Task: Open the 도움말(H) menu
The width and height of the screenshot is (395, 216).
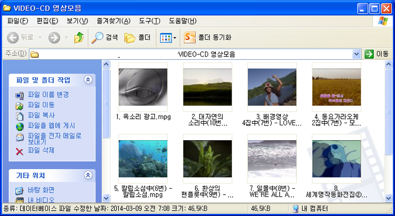Action: tap(183, 21)
